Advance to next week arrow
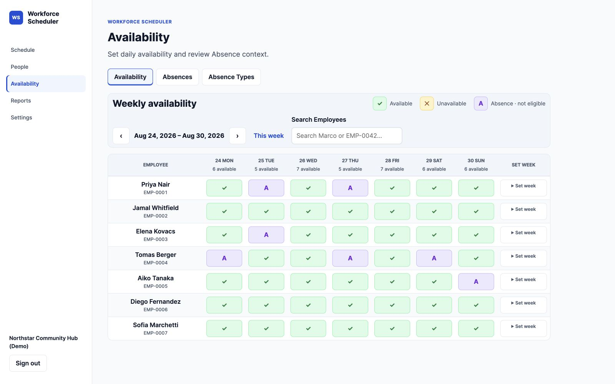This screenshot has width=615, height=384. [238, 136]
